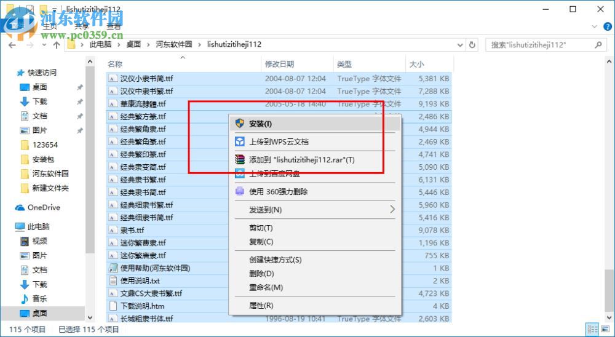Select 使用帮助(河东软件园) shortcut file
Viewport: 615px width, 337px height.
point(155,268)
